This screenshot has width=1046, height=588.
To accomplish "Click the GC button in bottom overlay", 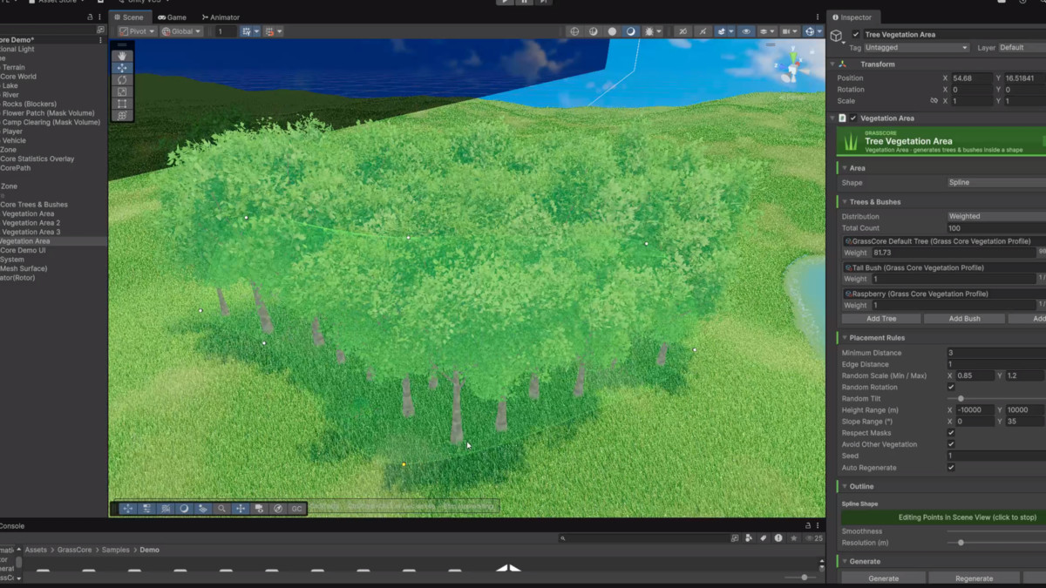I will click(296, 509).
